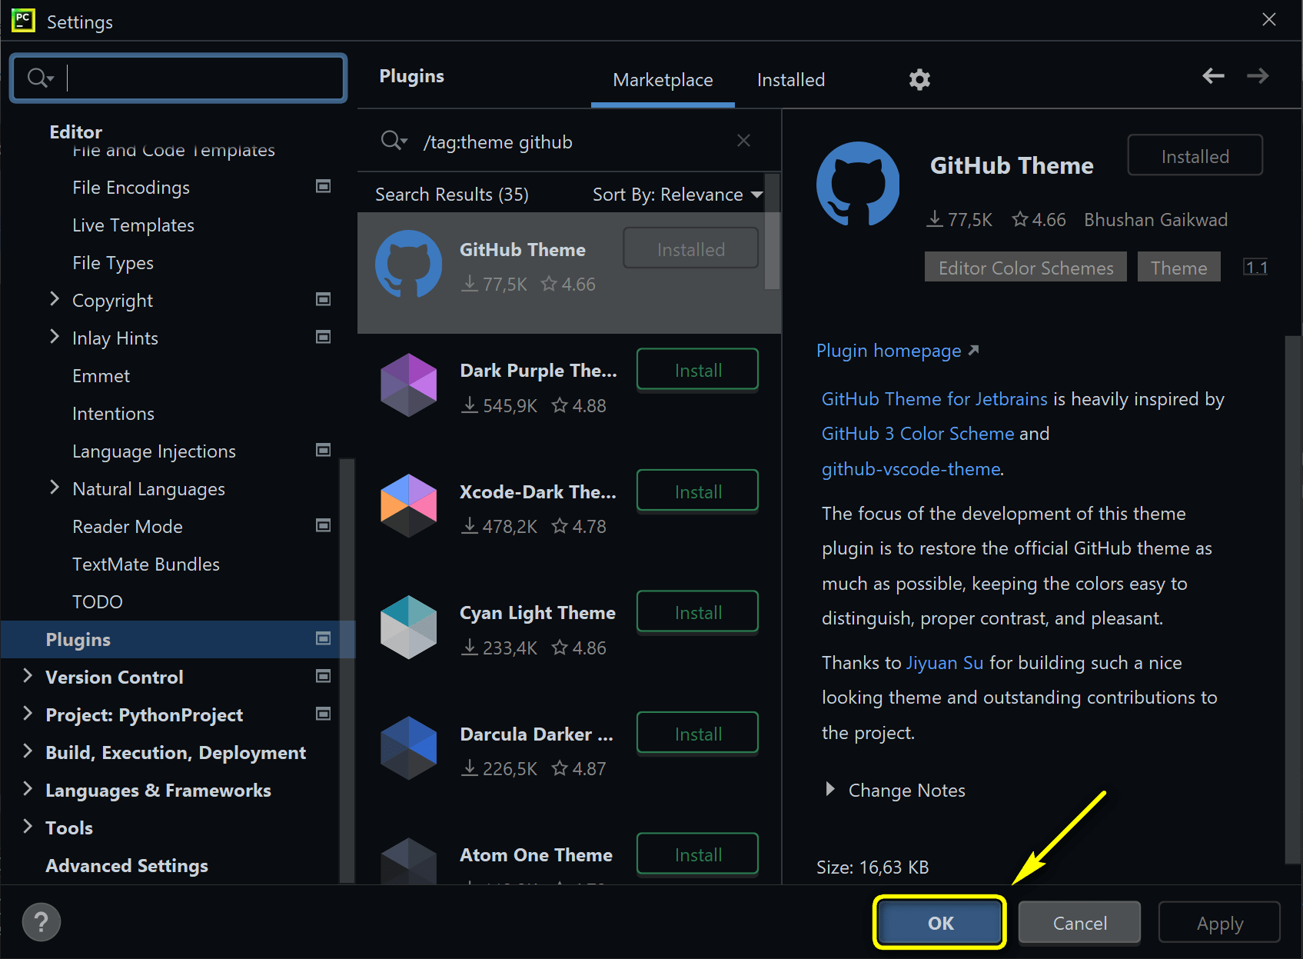This screenshot has width=1303, height=959.
Task: Click the Apply button
Action: (x=1219, y=922)
